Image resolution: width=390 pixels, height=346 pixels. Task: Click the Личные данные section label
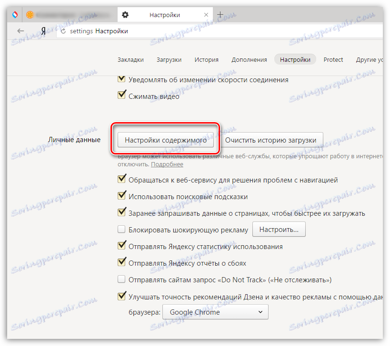74,140
